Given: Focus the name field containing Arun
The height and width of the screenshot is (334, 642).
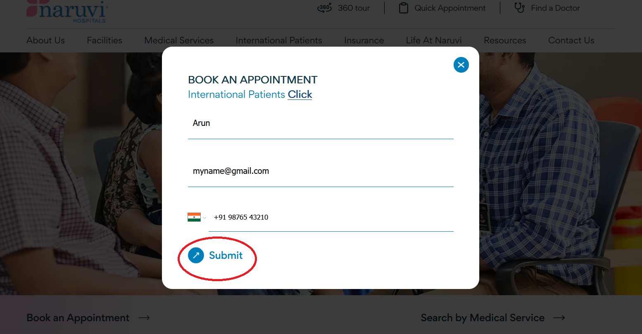Looking at the screenshot, I should (x=321, y=123).
